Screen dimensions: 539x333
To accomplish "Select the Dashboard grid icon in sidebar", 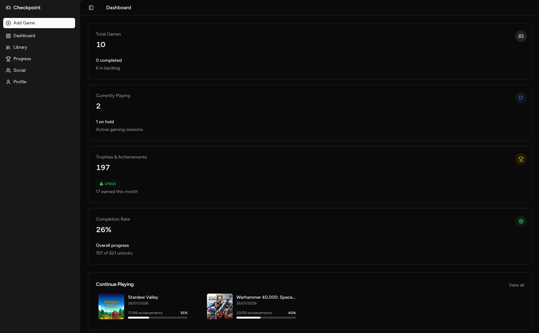I will pos(8,36).
